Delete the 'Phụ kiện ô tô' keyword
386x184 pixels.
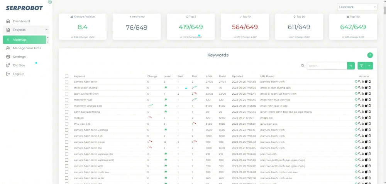[369, 124]
